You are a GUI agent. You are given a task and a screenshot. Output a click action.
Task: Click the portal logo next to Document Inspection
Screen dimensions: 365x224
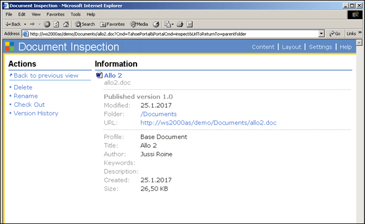[10, 47]
